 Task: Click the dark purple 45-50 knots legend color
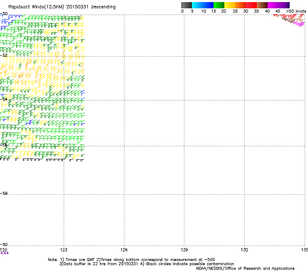click(284, 5)
